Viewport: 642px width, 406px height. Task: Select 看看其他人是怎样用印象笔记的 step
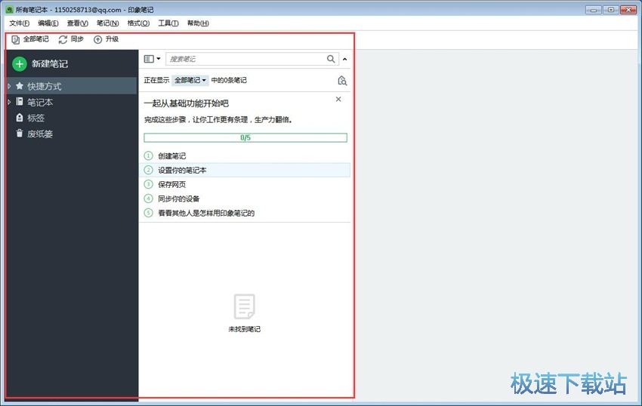pos(206,214)
